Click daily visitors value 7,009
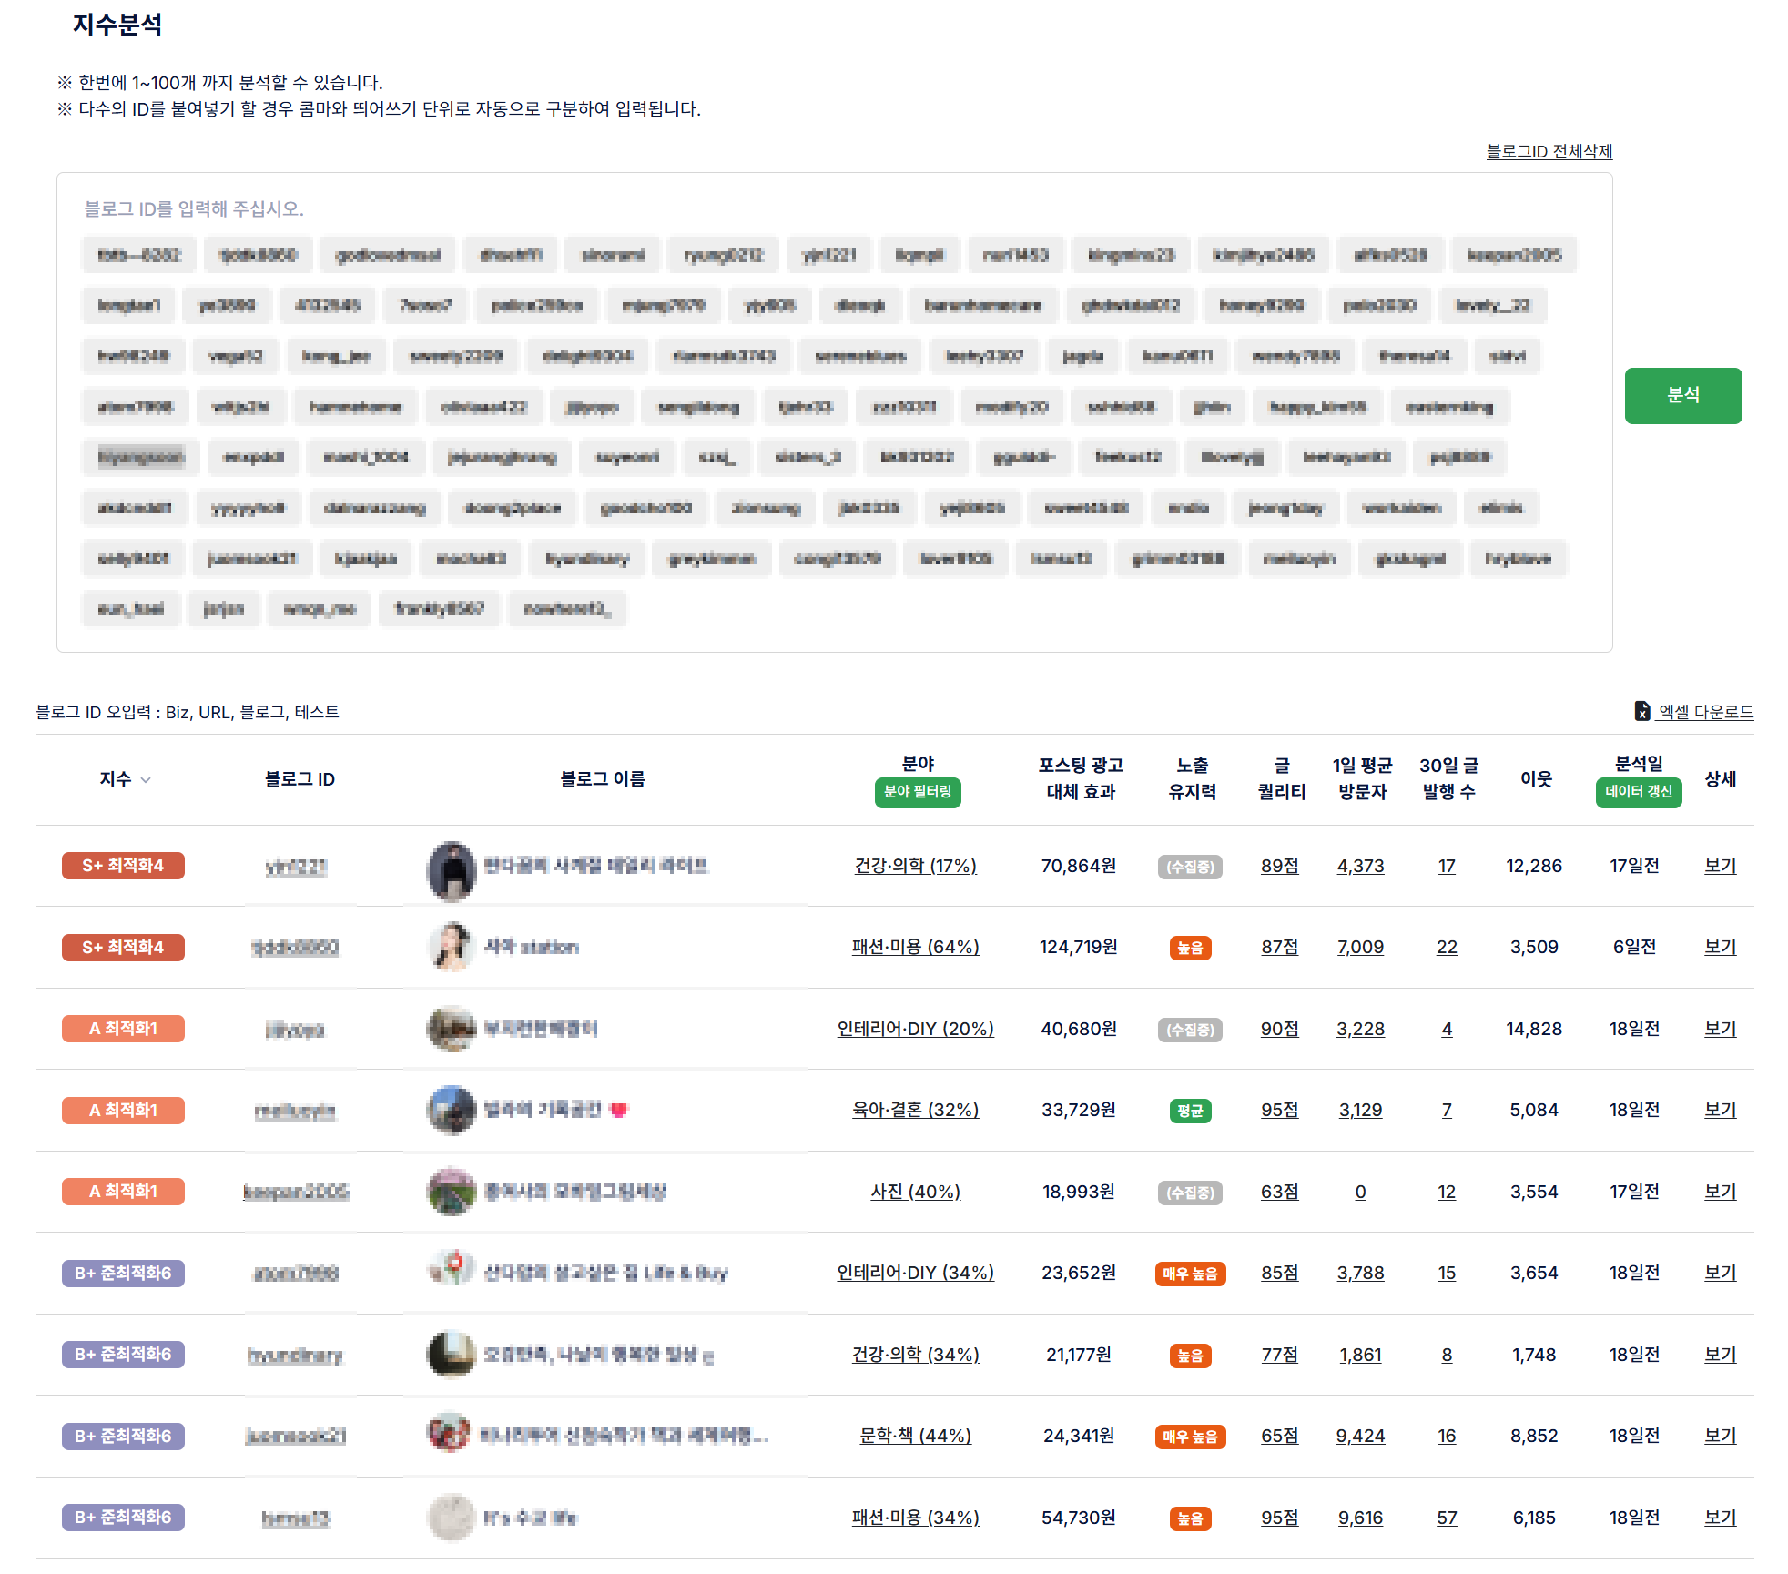Image resolution: width=1788 pixels, height=1574 pixels. (1360, 947)
